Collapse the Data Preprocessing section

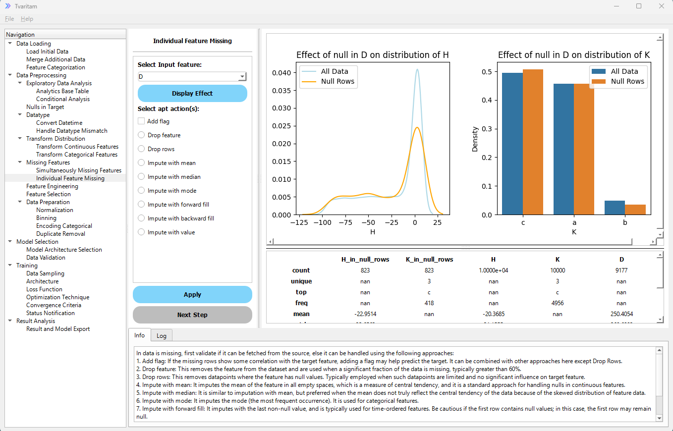point(10,75)
